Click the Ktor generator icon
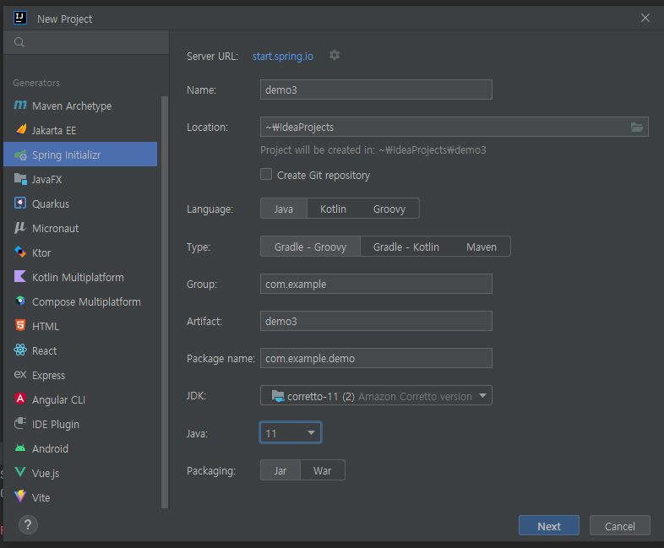664x548 pixels. (x=20, y=252)
